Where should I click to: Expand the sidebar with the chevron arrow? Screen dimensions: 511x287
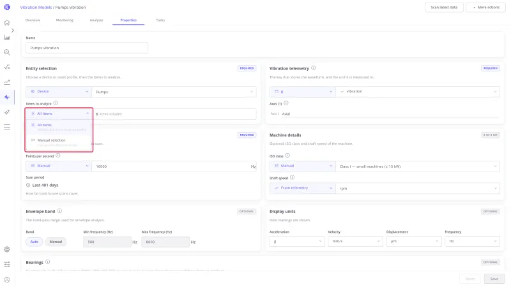coord(12,30)
